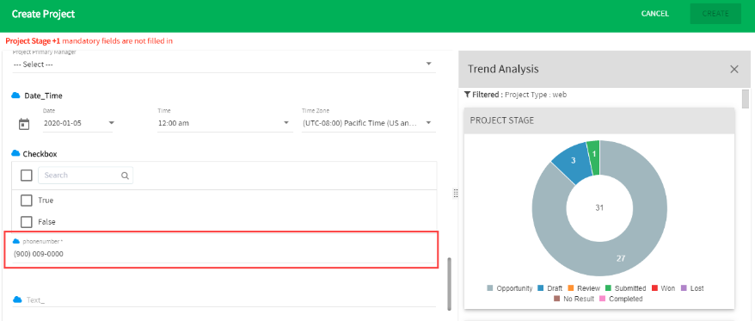Click the phonenumber input field
Image resolution: width=755 pixels, height=321 pixels.
pos(224,254)
